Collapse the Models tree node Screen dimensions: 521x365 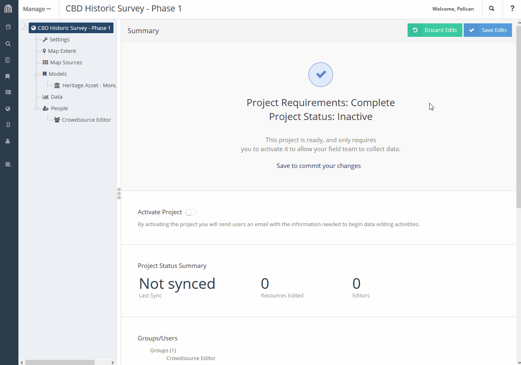coord(36,75)
